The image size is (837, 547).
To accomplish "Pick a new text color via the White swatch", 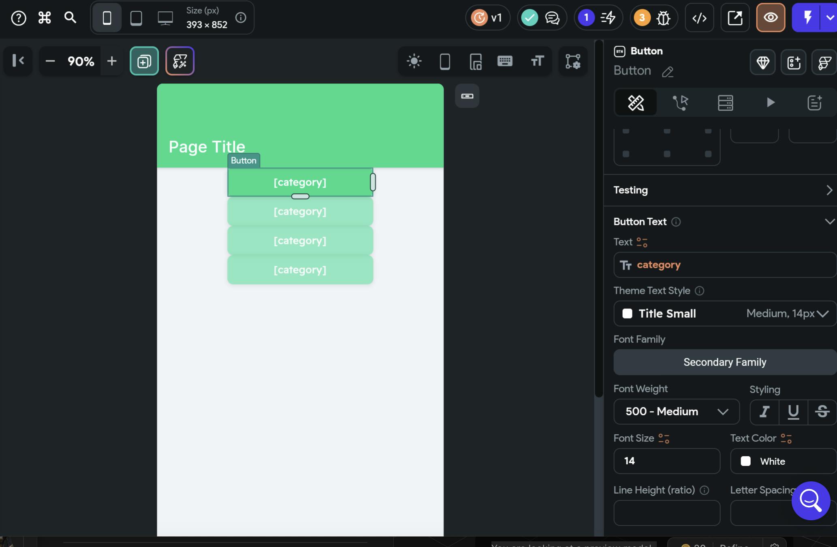I will (x=782, y=461).
